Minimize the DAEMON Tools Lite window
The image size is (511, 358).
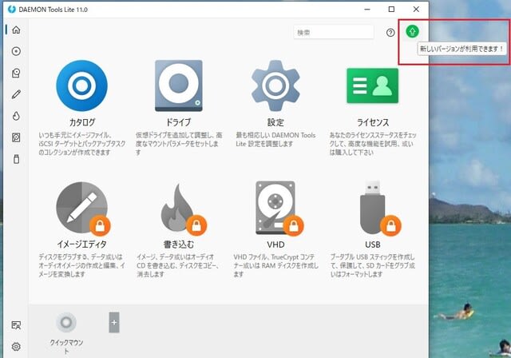click(367, 10)
